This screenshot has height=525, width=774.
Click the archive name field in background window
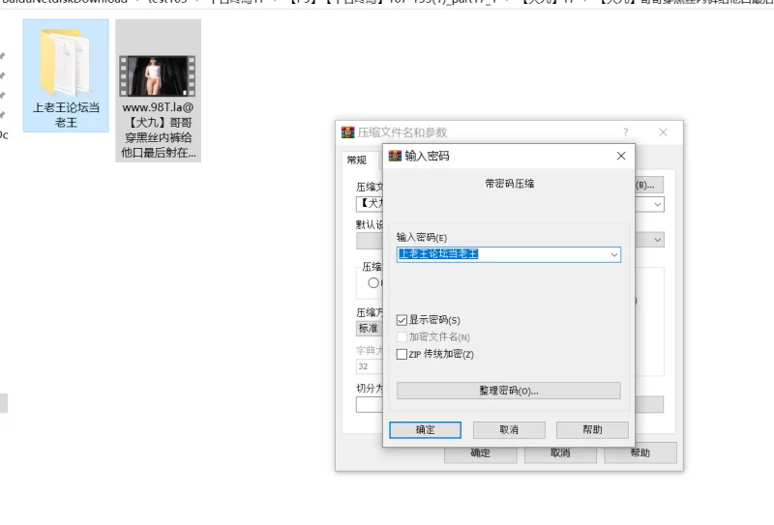[x=370, y=204]
